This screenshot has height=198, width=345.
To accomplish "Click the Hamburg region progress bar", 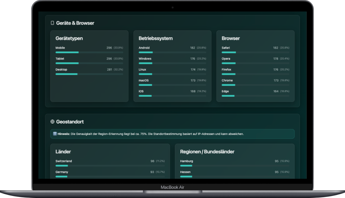I will [235, 166].
